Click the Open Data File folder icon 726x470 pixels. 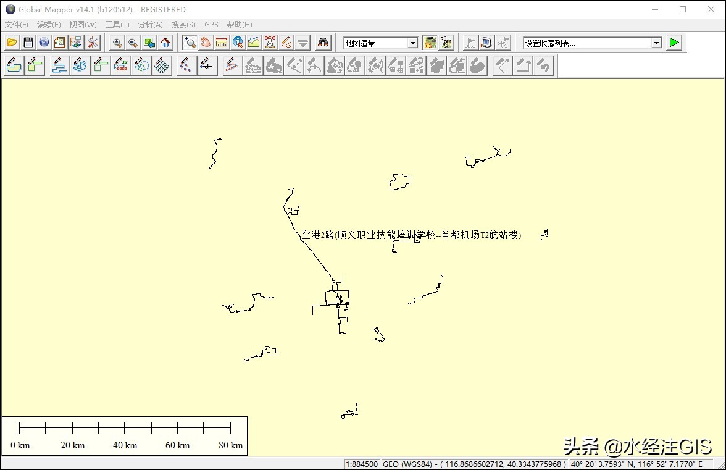coord(12,43)
